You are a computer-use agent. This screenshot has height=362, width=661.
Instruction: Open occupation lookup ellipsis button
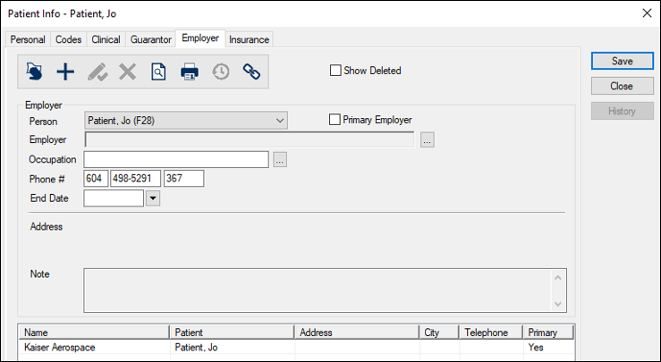tap(280, 160)
